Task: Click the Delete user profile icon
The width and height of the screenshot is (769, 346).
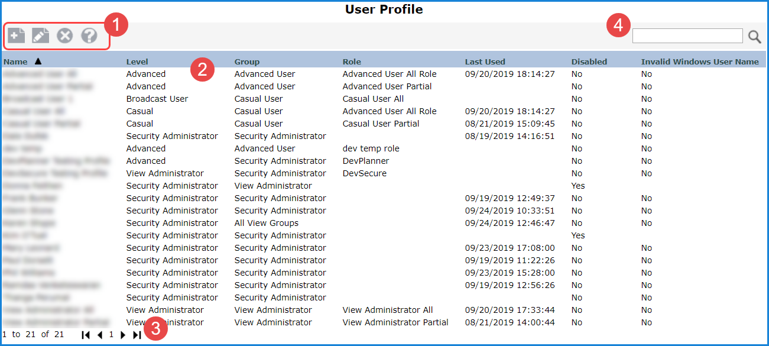Action: point(64,35)
